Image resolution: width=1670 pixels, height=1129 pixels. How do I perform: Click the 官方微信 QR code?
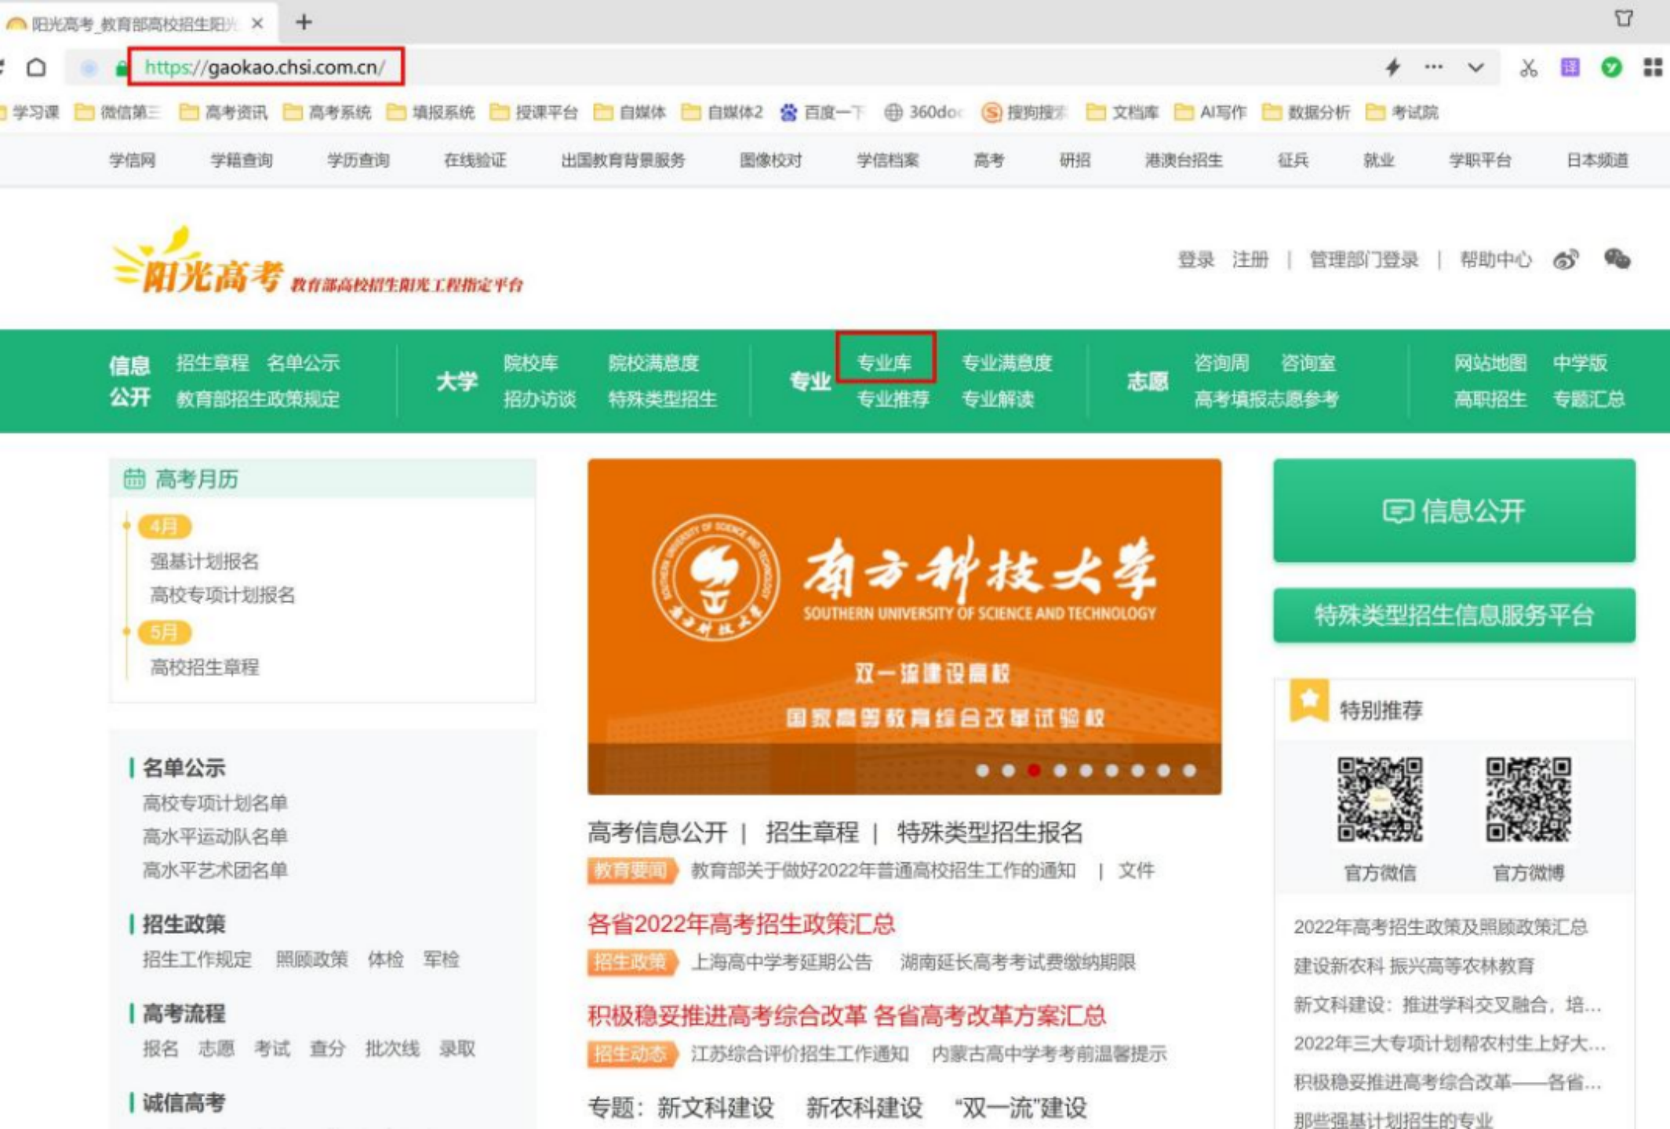click(1380, 799)
